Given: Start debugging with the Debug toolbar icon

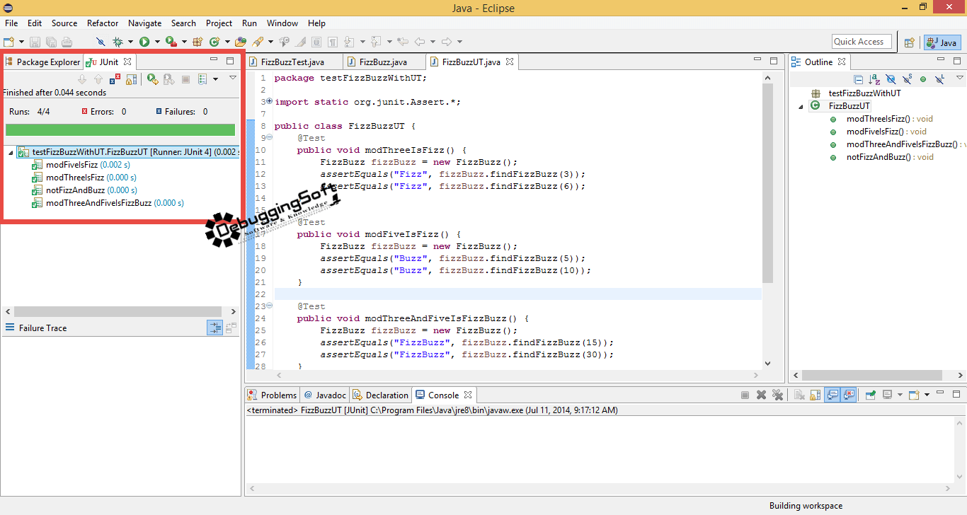Looking at the screenshot, I should click(117, 41).
